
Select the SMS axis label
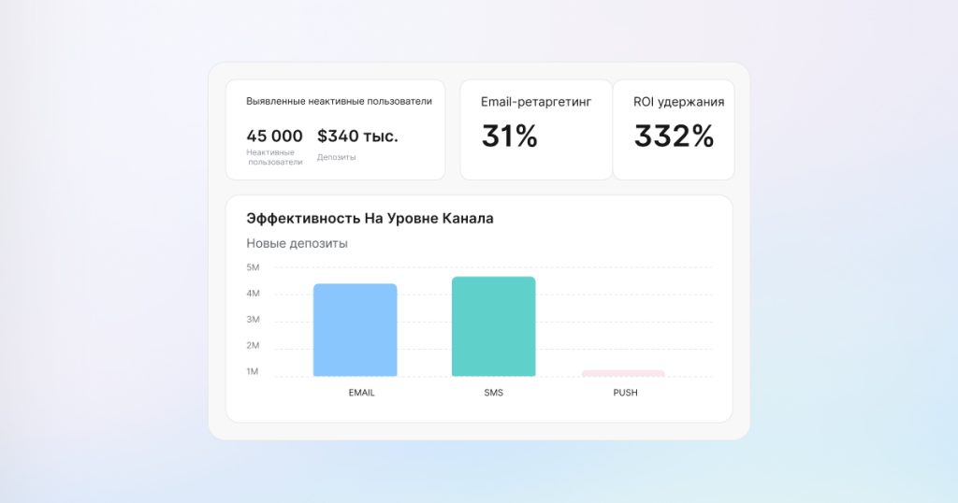coord(493,393)
